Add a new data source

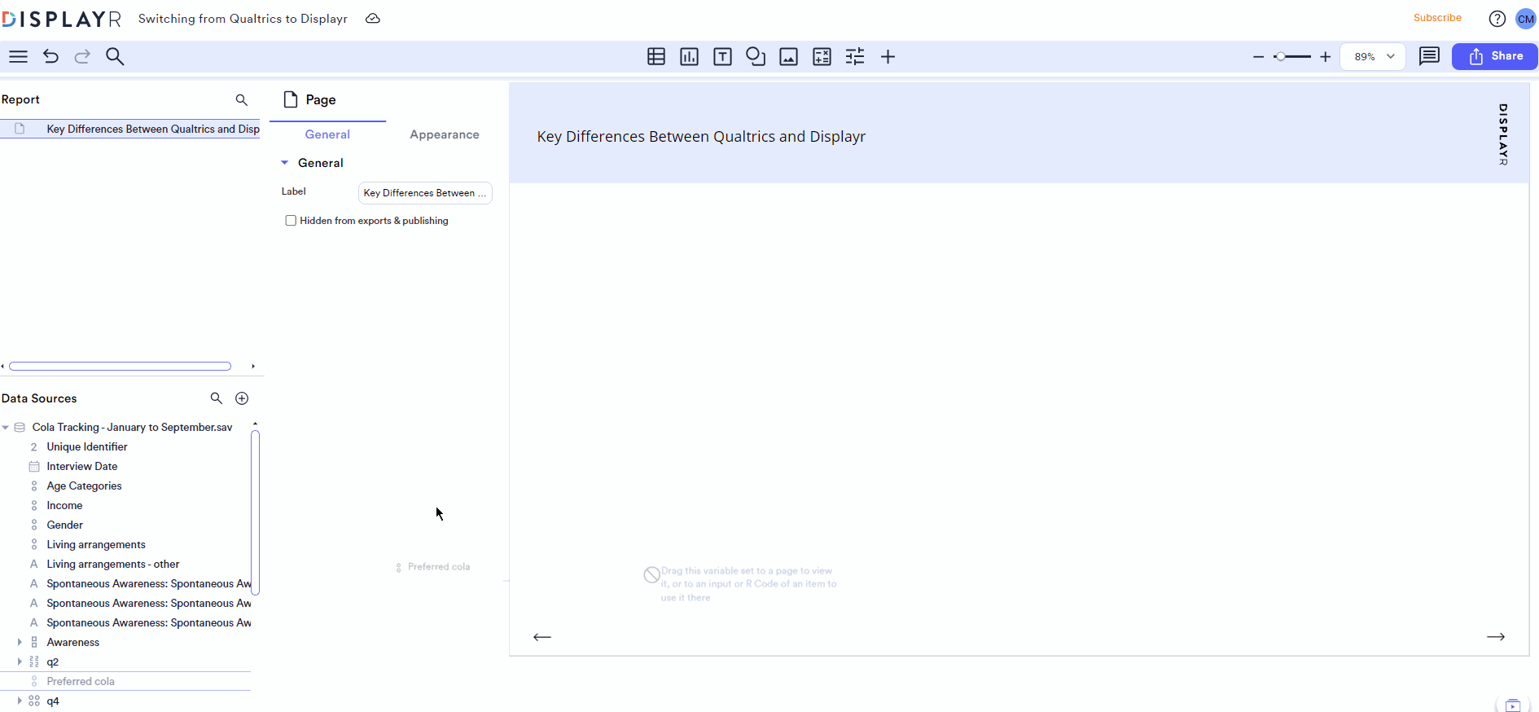pos(242,398)
